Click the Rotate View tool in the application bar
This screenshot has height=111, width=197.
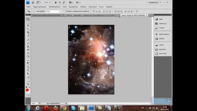click(x=64, y=2)
